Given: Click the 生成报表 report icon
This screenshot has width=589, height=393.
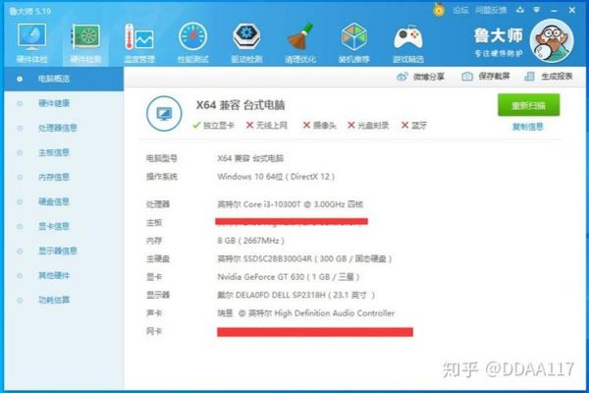Looking at the screenshot, I should point(529,77).
